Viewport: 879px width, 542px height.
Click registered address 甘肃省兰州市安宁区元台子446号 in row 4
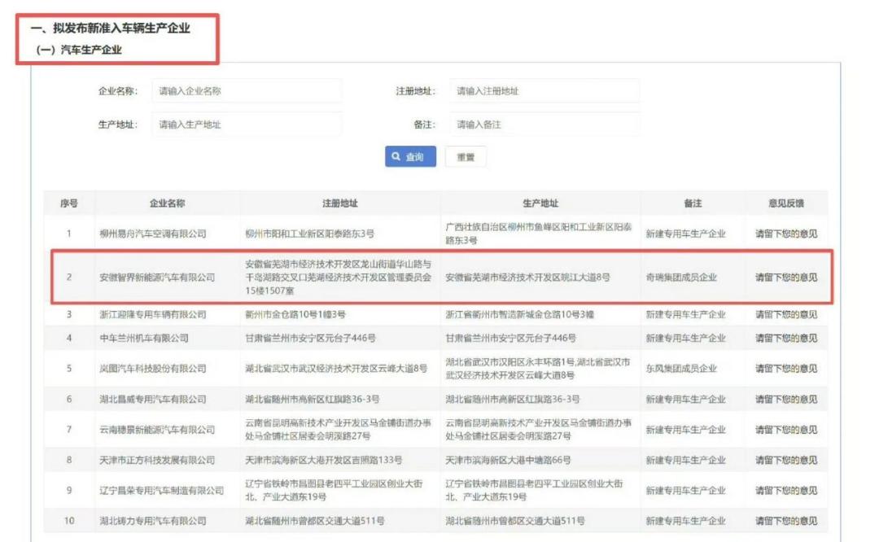click(x=310, y=338)
